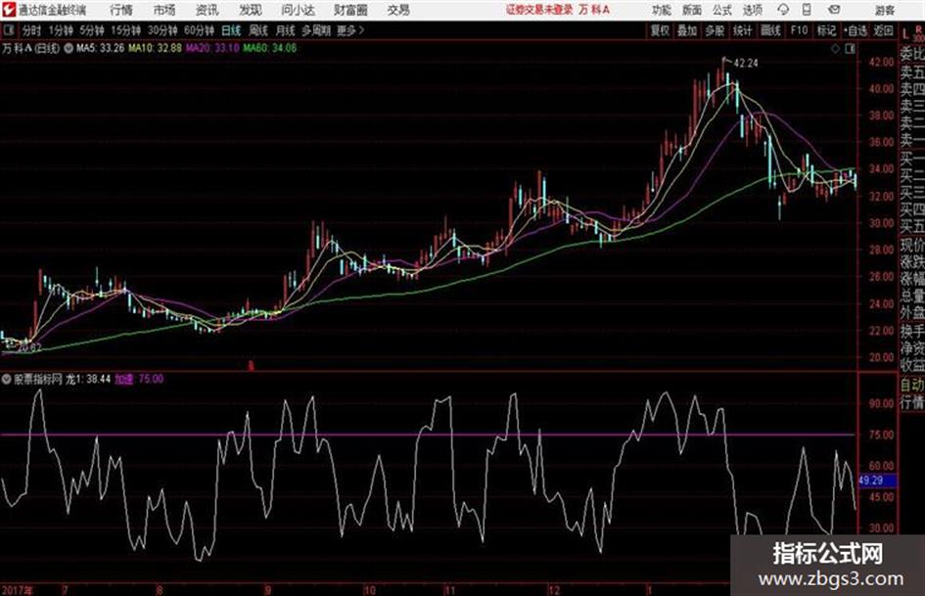Screen dimensions: 925x596
Task: Click the 画线 toolbar button
Action: pos(770,30)
